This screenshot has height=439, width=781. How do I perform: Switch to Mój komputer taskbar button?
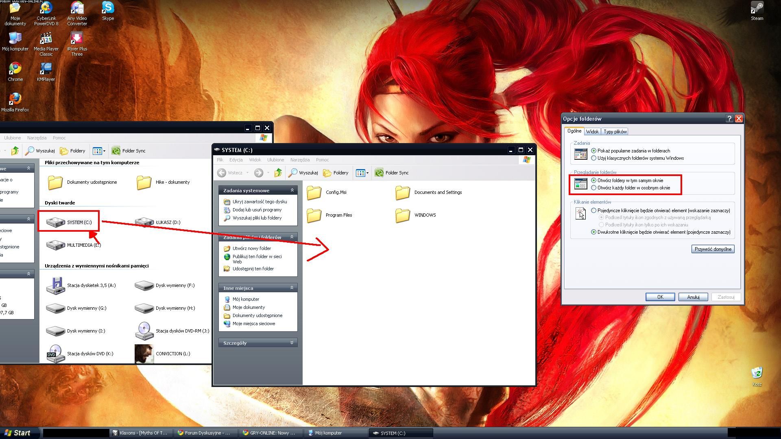coord(336,433)
